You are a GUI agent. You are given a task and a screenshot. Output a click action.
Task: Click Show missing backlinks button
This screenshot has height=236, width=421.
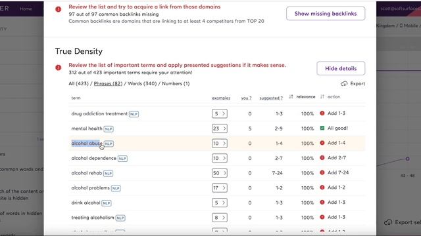326,13
